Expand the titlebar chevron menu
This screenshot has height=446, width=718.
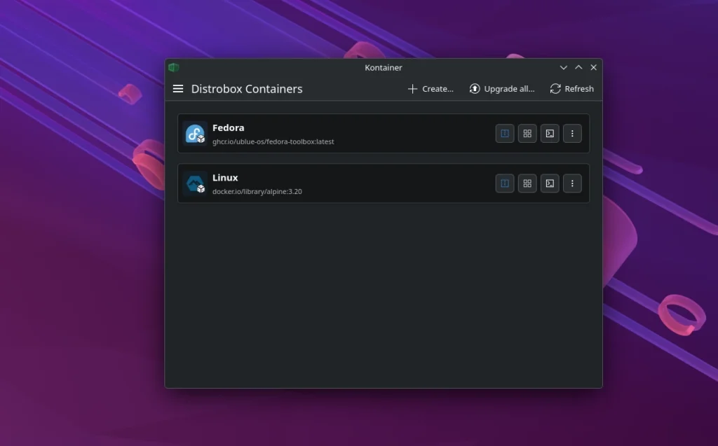563,67
